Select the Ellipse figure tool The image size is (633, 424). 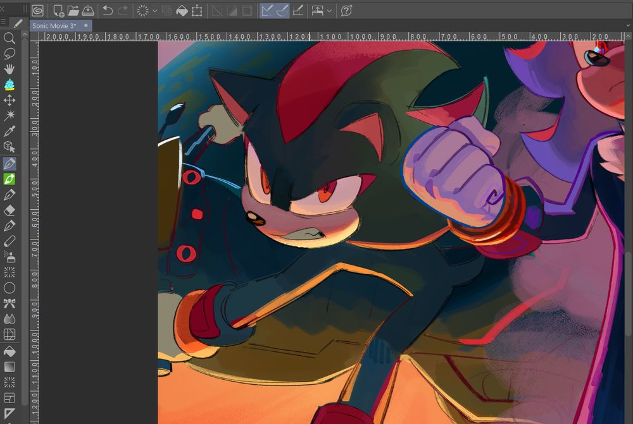9,288
